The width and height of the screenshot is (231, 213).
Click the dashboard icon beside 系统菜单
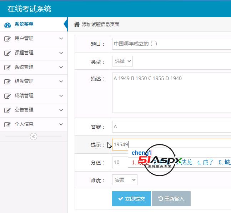click(7, 25)
